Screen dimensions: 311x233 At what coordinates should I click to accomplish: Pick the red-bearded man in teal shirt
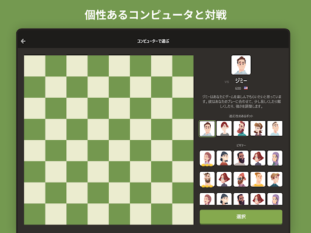pyautogui.click(x=241, y=129)
